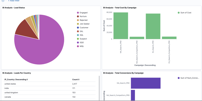Click the SQL legend dot
The width and height of the screenshot is (202, 101).
click(x=78, y=35)
